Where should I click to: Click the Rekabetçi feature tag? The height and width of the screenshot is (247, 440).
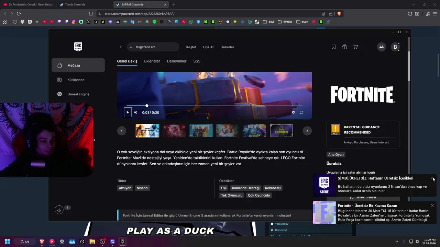(273, 188)
